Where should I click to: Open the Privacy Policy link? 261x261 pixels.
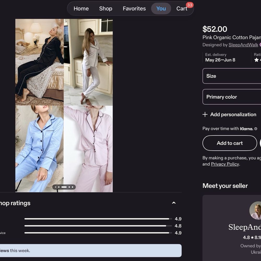(x=225, y=164)
